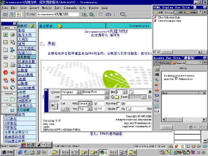Viewport: 208px width, 156px height.
Task: Click the Reference toolbar icon
Action: tap(108, 14)
